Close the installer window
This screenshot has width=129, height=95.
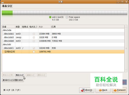point(126,2)
